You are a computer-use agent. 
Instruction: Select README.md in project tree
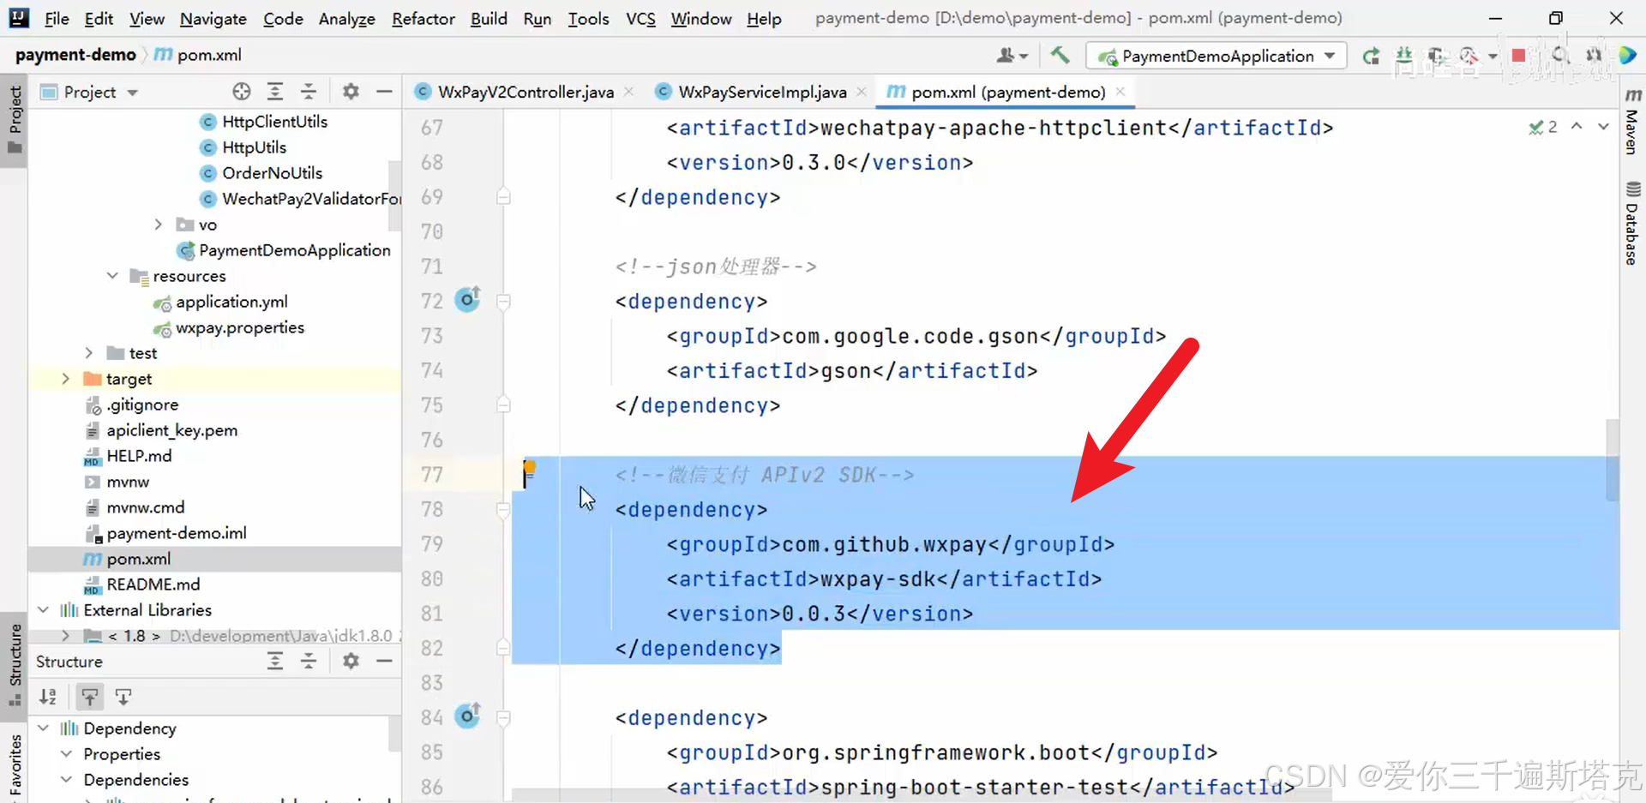153,584
